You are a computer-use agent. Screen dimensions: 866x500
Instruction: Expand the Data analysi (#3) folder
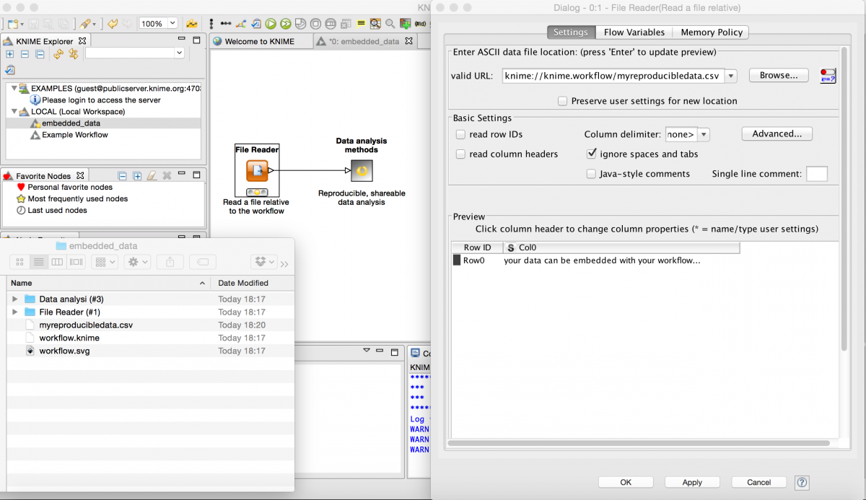click(x=14, y=299)
